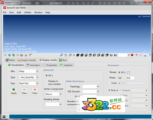Click the Apply color map icon
This screenshot has height=120, width=153.
pos(14,90)
